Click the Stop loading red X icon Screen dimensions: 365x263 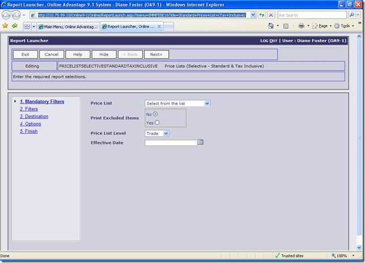(271, 15)
